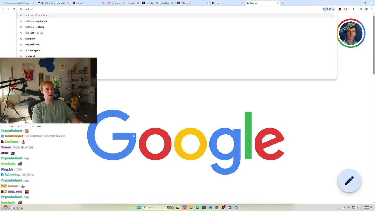
Task: Open the Chrome profile avatar icon
Action: [367, 9]
